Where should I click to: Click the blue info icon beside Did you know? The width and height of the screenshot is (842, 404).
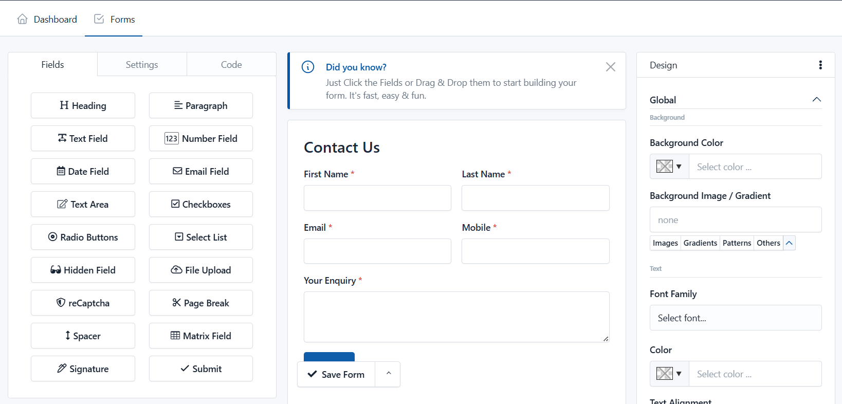308,67
